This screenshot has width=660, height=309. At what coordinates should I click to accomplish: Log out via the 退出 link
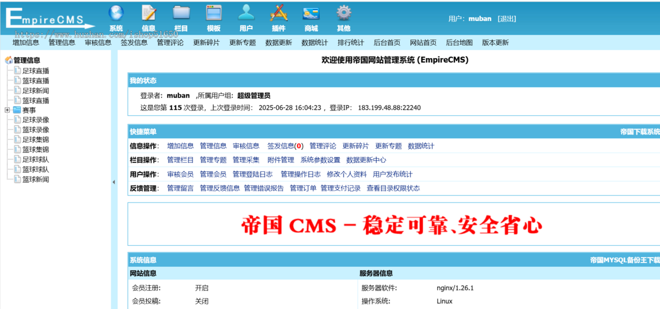(507, 19)
